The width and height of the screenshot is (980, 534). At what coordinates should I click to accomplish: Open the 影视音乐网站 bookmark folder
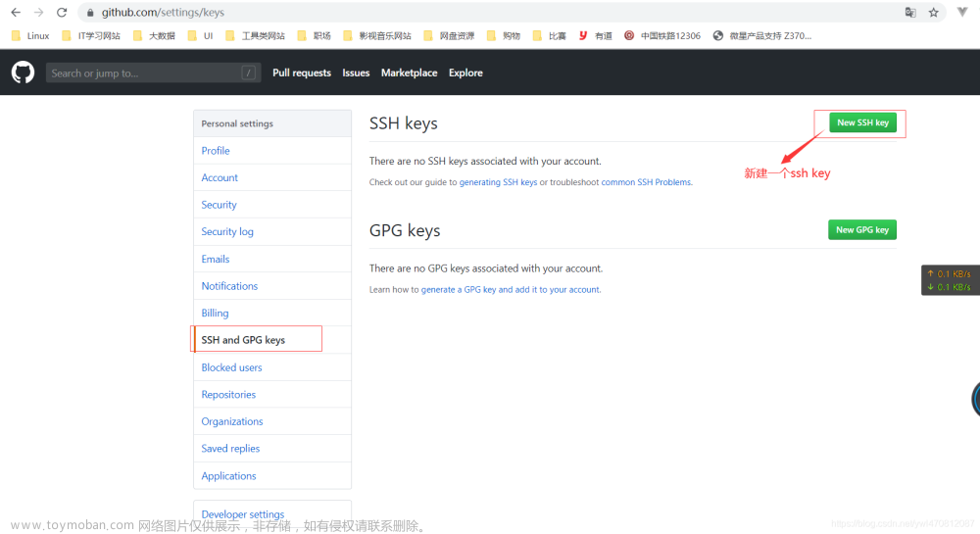coord(377,36)
